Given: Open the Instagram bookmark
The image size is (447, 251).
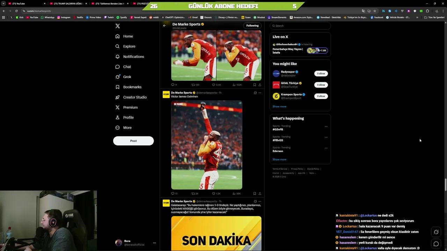Looking at the screenshot, I should coord(64,17).
